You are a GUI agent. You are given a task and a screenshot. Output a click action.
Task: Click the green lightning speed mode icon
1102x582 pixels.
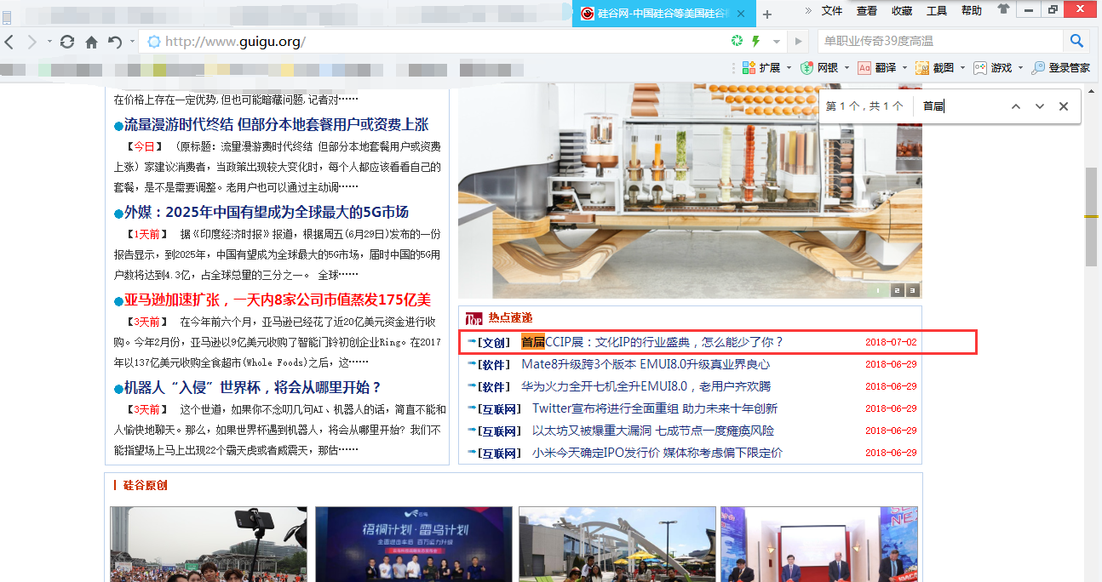[x=755, y=42]
